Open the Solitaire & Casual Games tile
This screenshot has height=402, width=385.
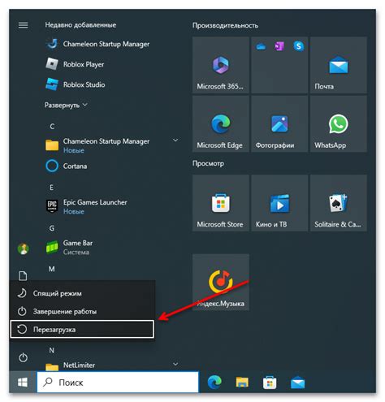click(338, 203)
